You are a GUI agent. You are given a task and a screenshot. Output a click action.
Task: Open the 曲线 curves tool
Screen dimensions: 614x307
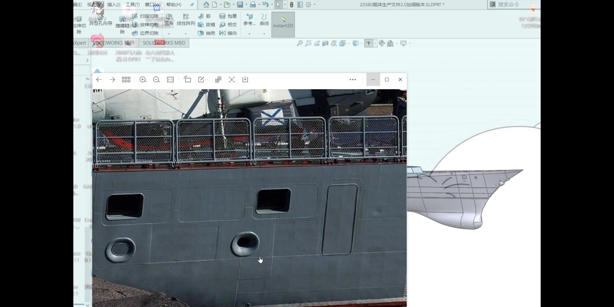264,20
